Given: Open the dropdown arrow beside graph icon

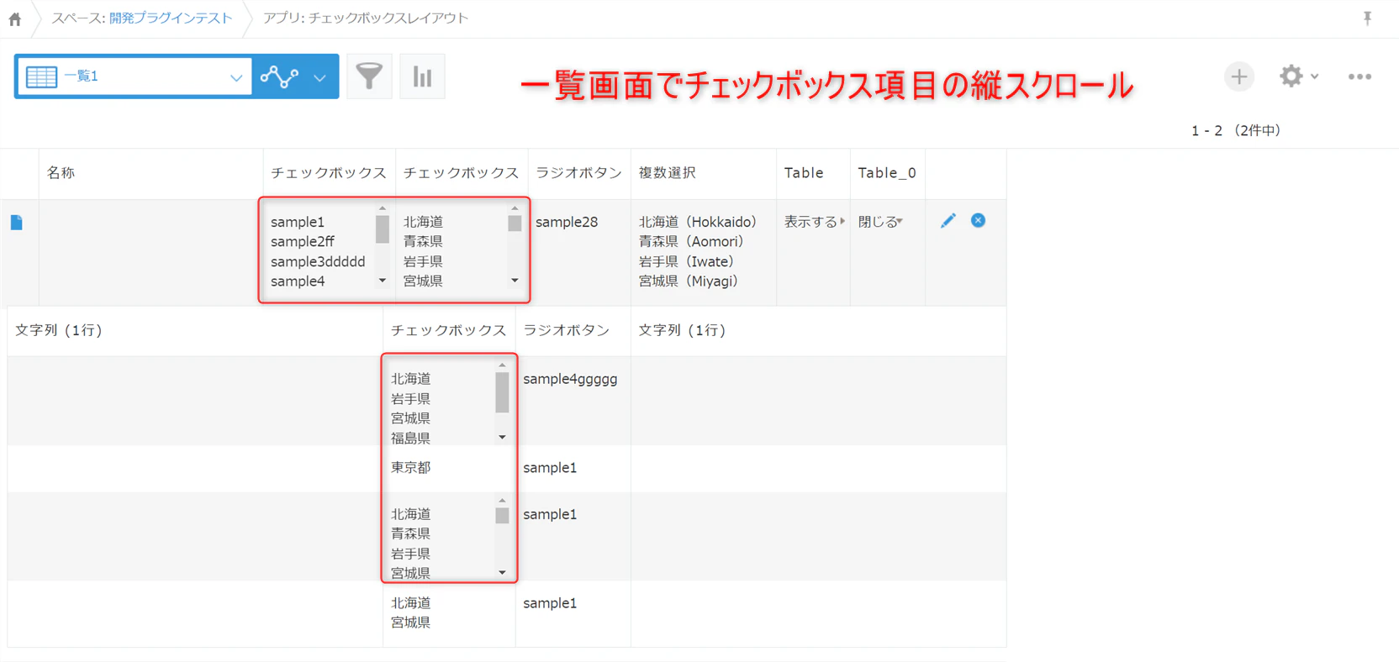Looking at the screenshot, I should click(x=319, y=77).
